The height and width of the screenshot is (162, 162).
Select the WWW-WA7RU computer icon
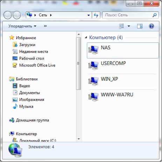pyautogui.click(x=93, y=97)
